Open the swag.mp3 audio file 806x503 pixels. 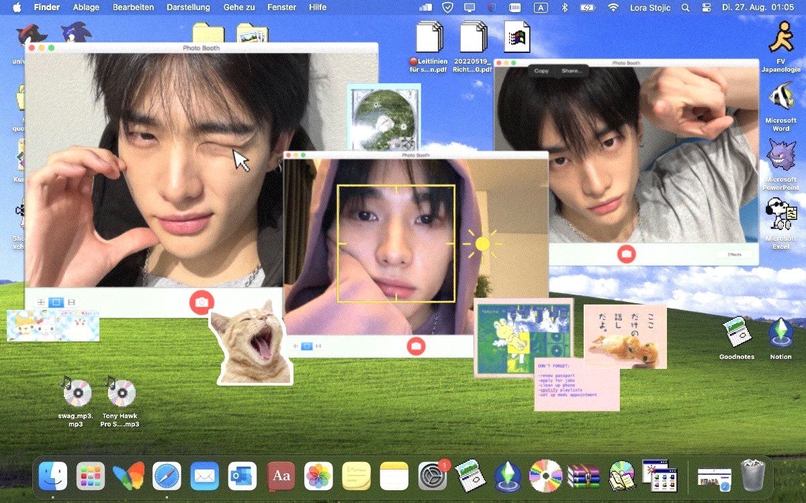[75, 394]
